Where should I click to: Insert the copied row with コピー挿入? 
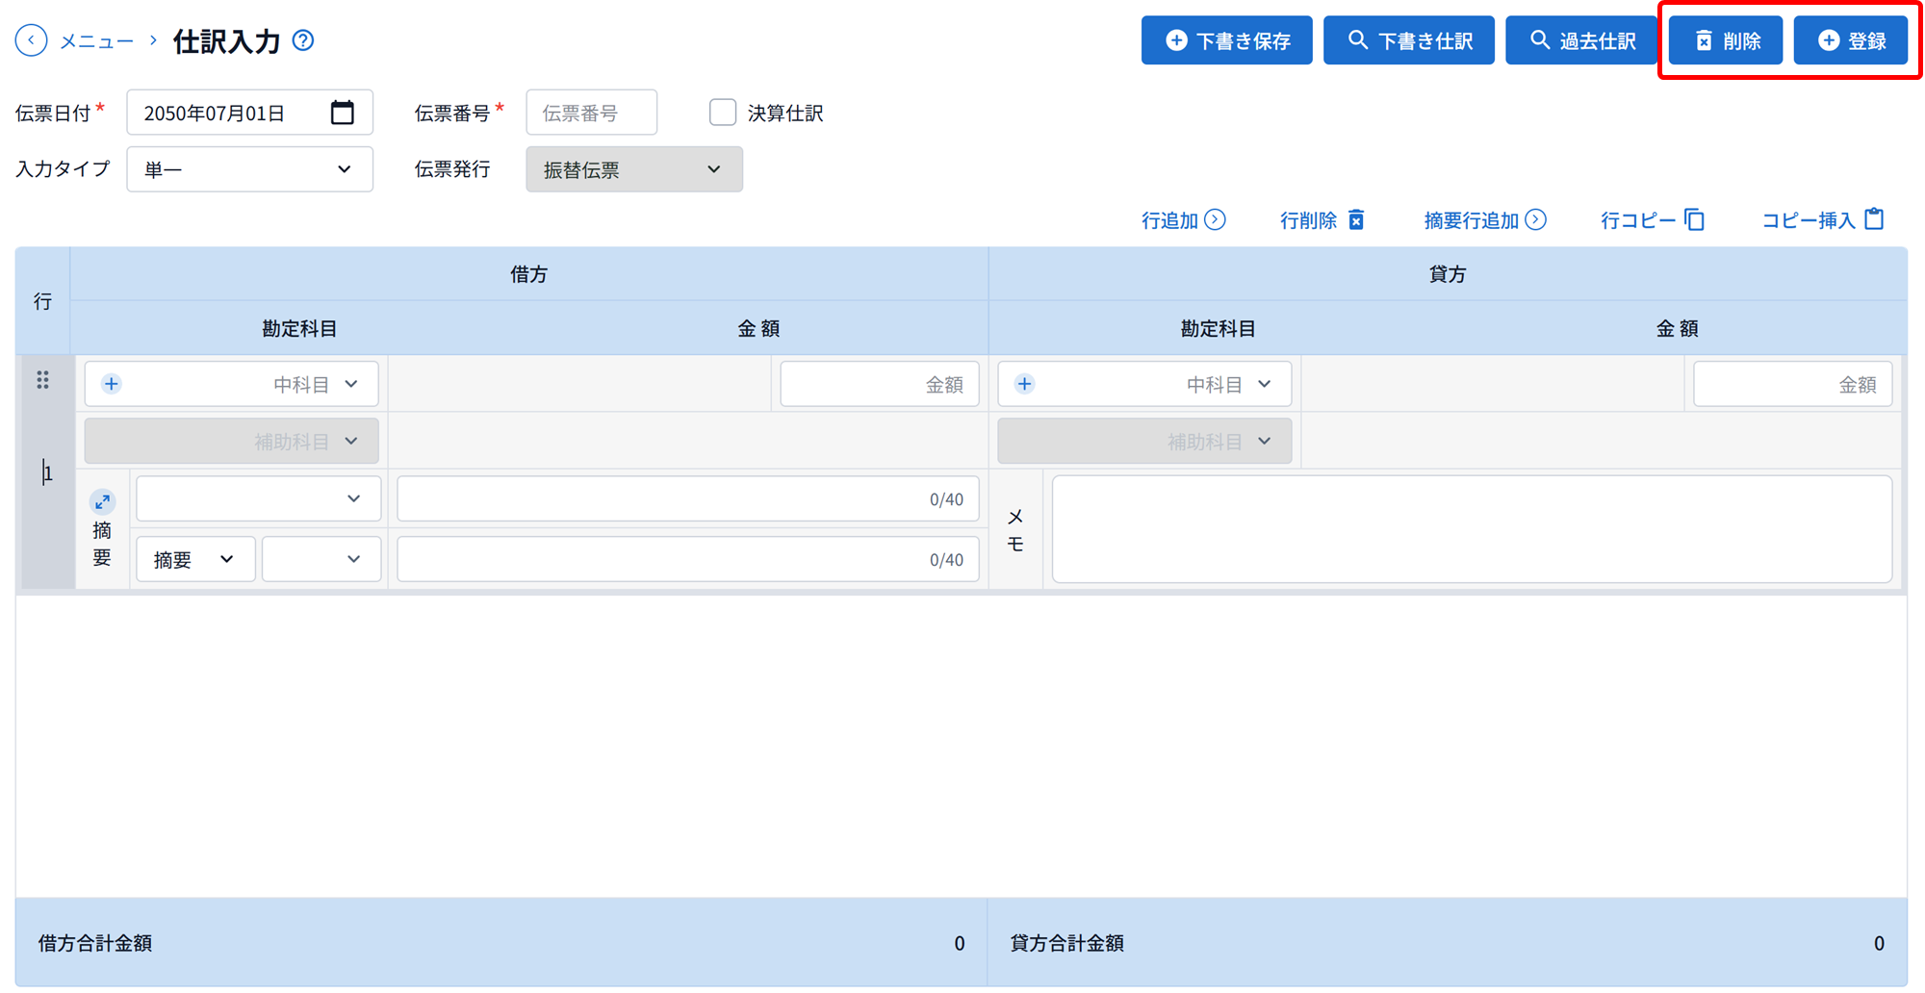(x=1823, y=220)
